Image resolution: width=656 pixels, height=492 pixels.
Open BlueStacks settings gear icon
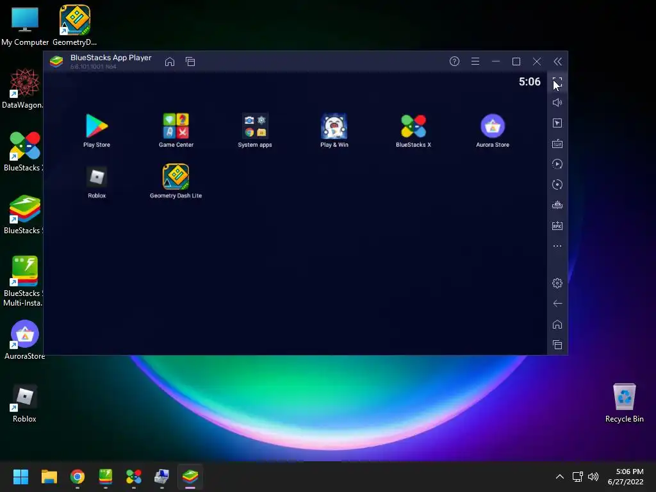(557, 283)
